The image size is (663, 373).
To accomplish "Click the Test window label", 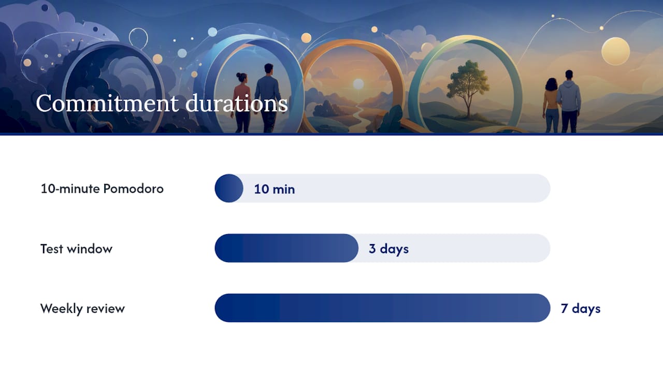I will tap(76, 249).
